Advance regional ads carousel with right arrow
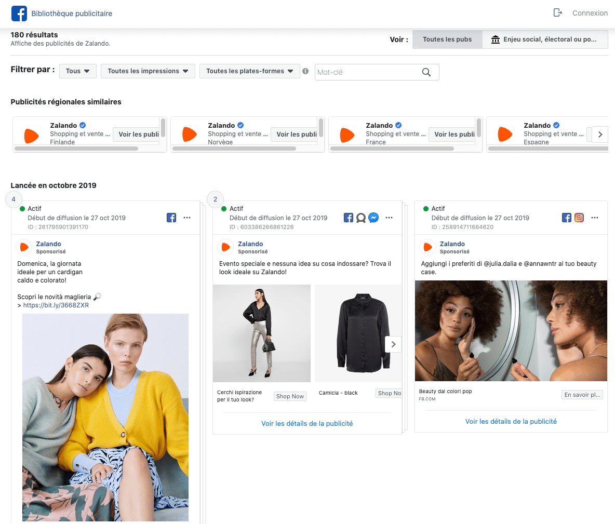The width and height of the screenshot is (615, 524). click(x=600, y=135)
